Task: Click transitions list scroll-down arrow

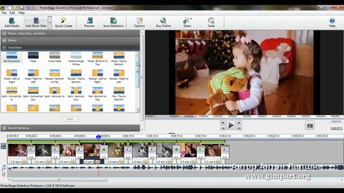Action: click(138, 110)
